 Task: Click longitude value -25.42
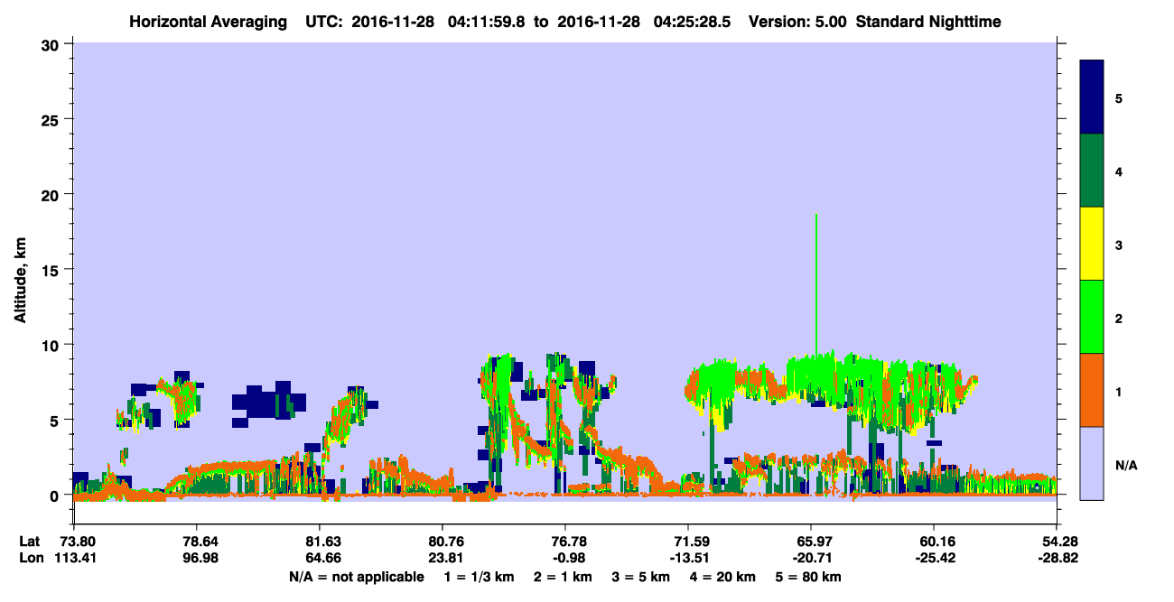934,558
